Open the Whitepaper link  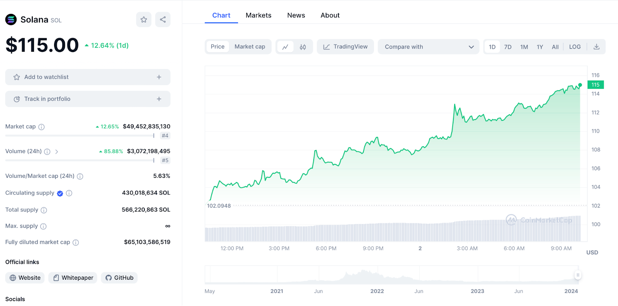[x=73, y=278]
